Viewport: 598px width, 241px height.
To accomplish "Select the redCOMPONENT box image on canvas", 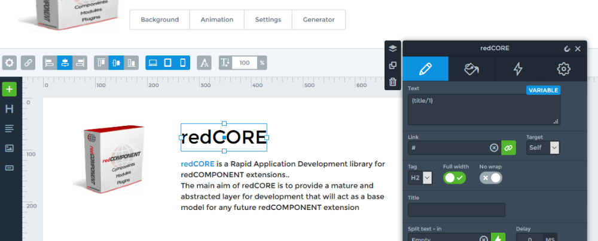I will [108, 159].
